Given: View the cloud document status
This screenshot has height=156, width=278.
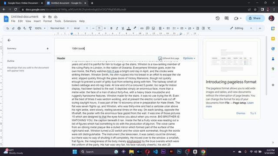Looking at the screenshot, I should (x=56, y=17).
